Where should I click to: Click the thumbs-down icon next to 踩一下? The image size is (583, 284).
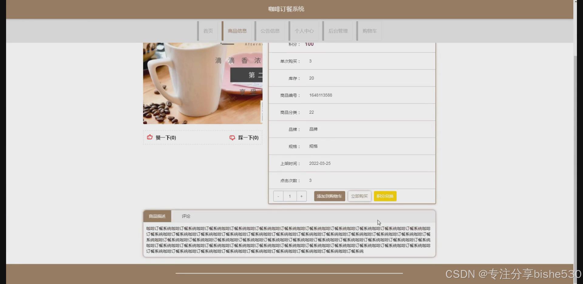pyautogui.click(x=232, y=137)
